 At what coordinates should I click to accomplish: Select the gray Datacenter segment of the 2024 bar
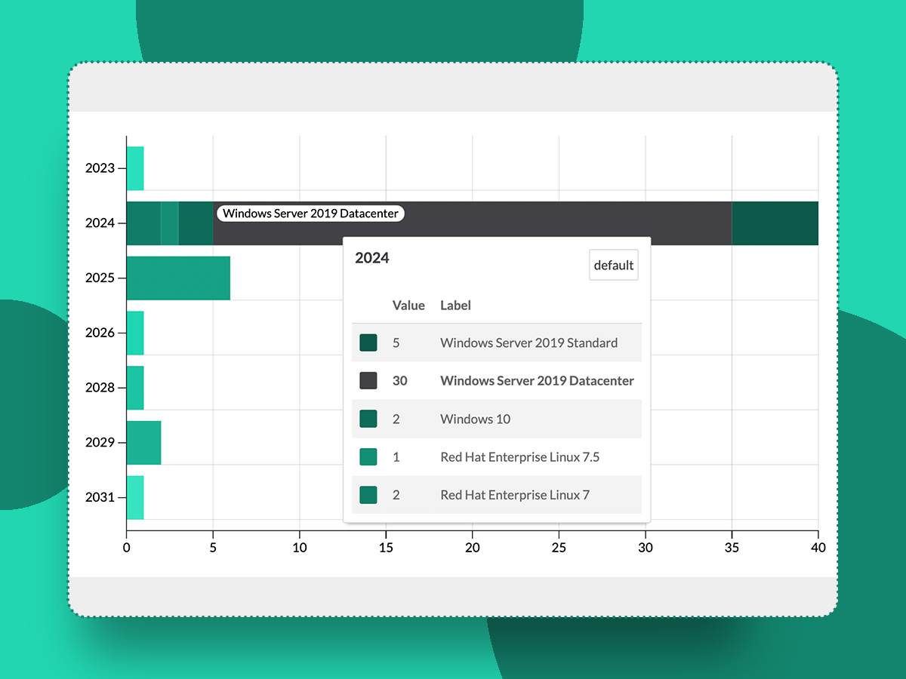pos(473,223)
